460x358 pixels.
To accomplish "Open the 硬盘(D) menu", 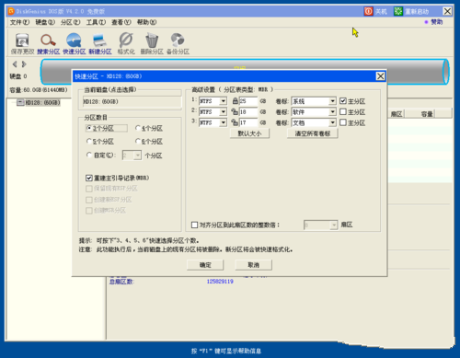I will 45,22.
